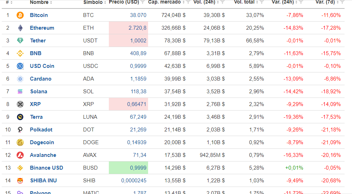Click the Ethereum diamond logo icon
Viewport: 352px width, 194px height.
click(20, 28)
